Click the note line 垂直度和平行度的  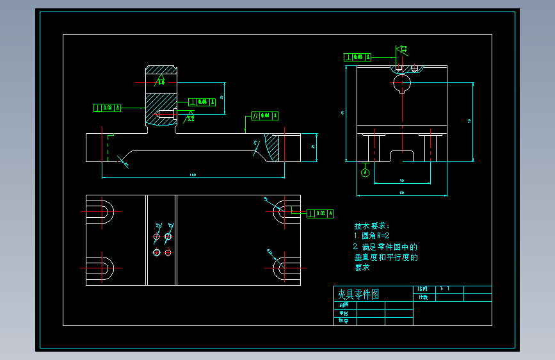click(386, 258)
